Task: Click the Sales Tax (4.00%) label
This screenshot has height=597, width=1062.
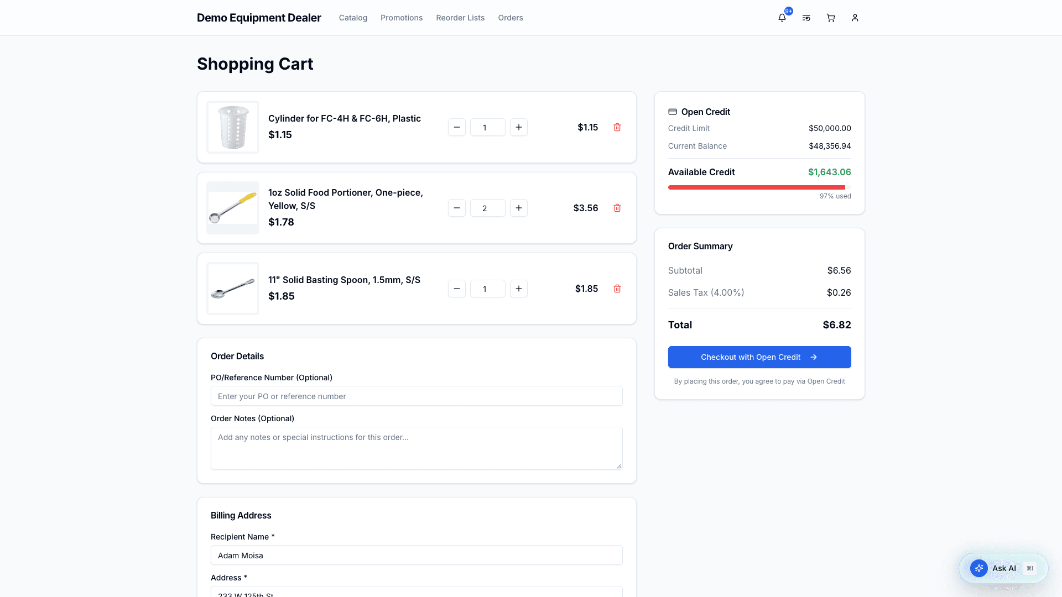Action: (706, 292)
